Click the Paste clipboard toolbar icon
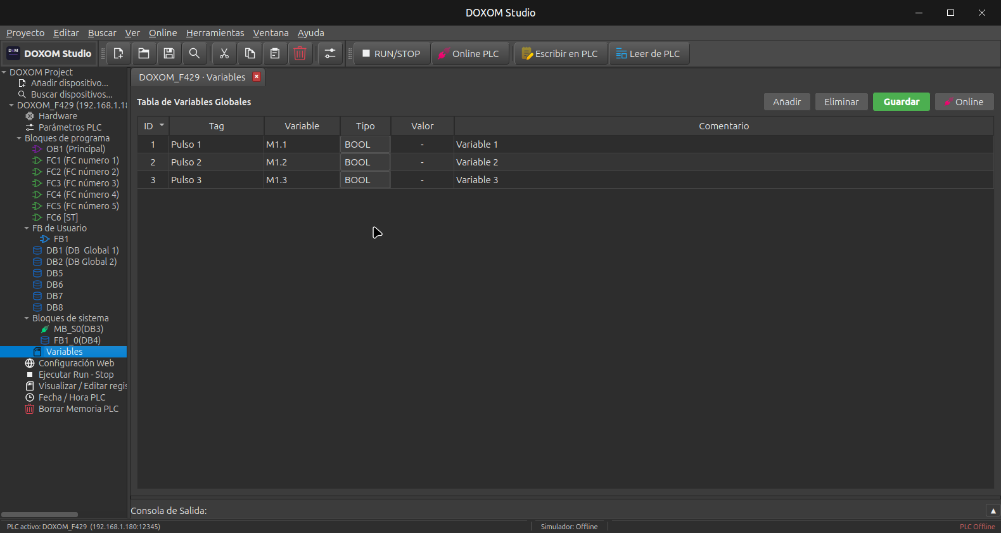1001x533 pixels. coord(275,54)
